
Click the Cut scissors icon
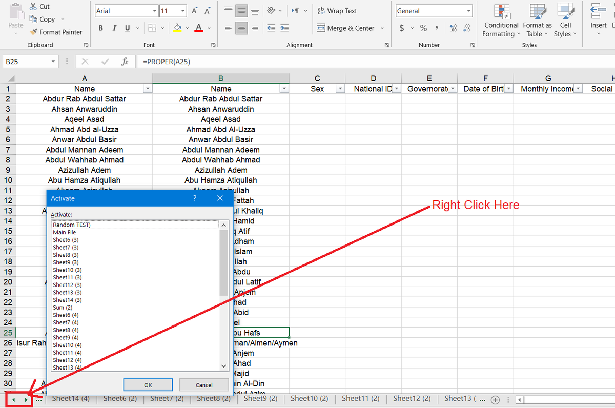[33, 7]
